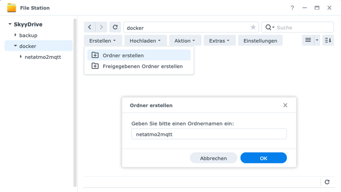Add docker path to favorites star
341x192 pixels.
[x=253, y=27]
